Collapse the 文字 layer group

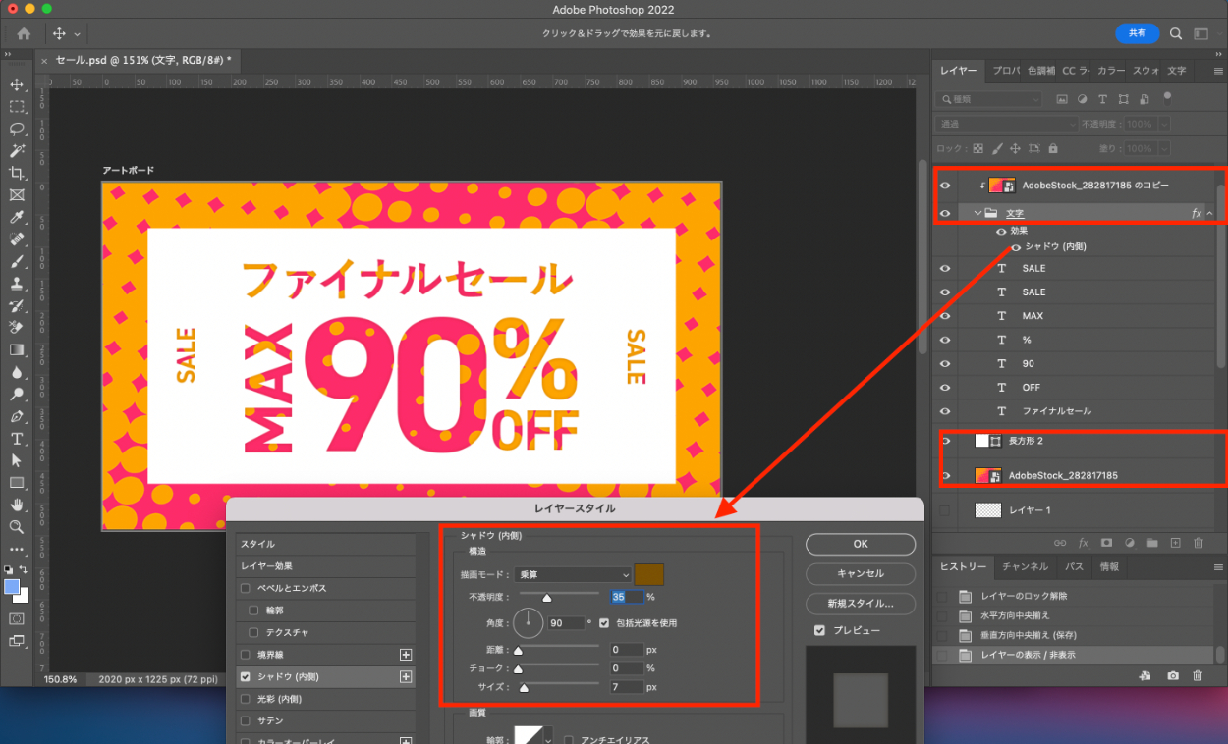tap(977, 213)
